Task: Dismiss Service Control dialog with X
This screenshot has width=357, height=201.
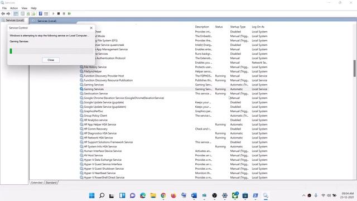Action: click(91, 28)
